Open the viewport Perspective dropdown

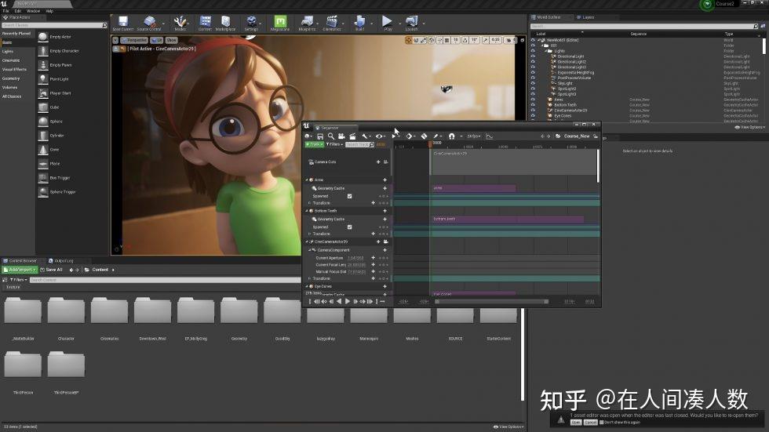pos(134,40)
